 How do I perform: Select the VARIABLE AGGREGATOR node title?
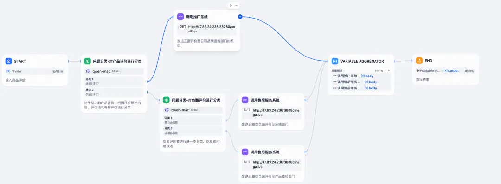(x=362, y=61)
